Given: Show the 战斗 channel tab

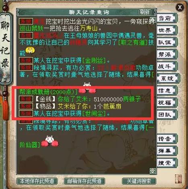Looking at the screenshot, I should coord(166,66).
